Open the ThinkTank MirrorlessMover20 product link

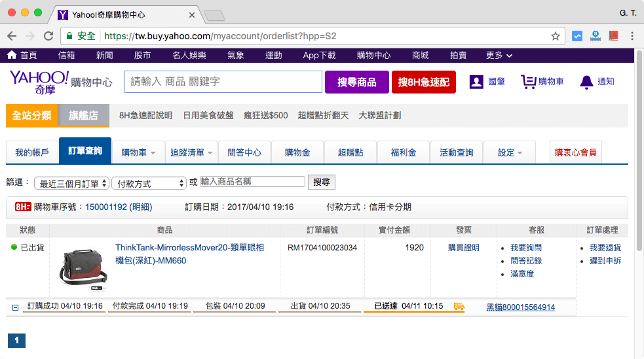click(190, 254)
